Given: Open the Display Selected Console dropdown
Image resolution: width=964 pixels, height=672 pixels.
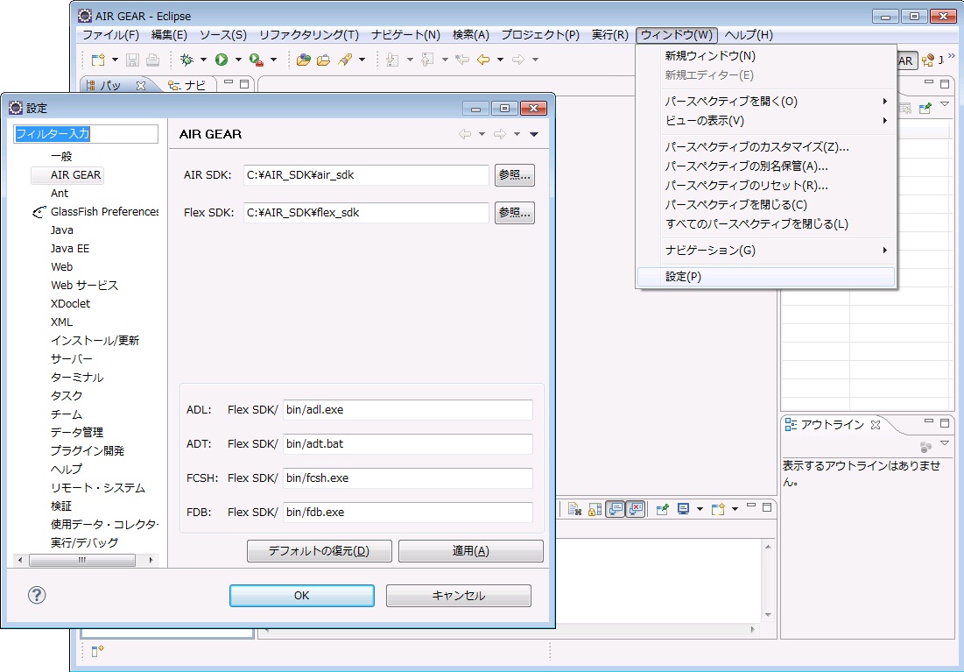Looking at the screenshot, I should point(700,509).
